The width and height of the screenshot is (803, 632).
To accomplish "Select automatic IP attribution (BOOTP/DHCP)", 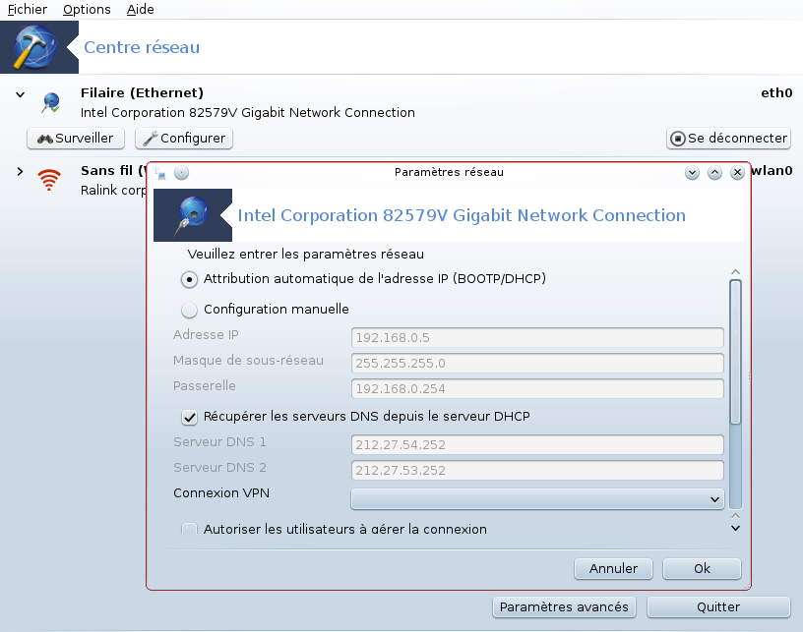I will (190, 280).
